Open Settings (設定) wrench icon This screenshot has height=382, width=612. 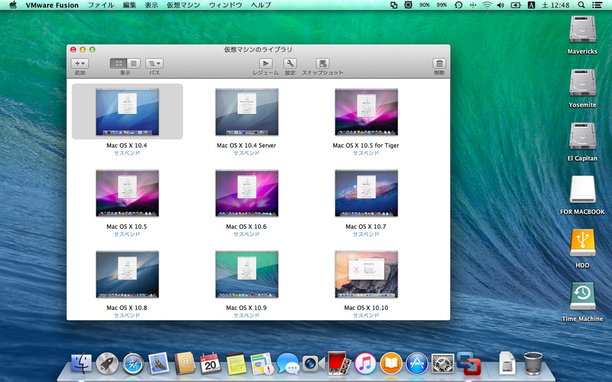click(x=290, y=63)
